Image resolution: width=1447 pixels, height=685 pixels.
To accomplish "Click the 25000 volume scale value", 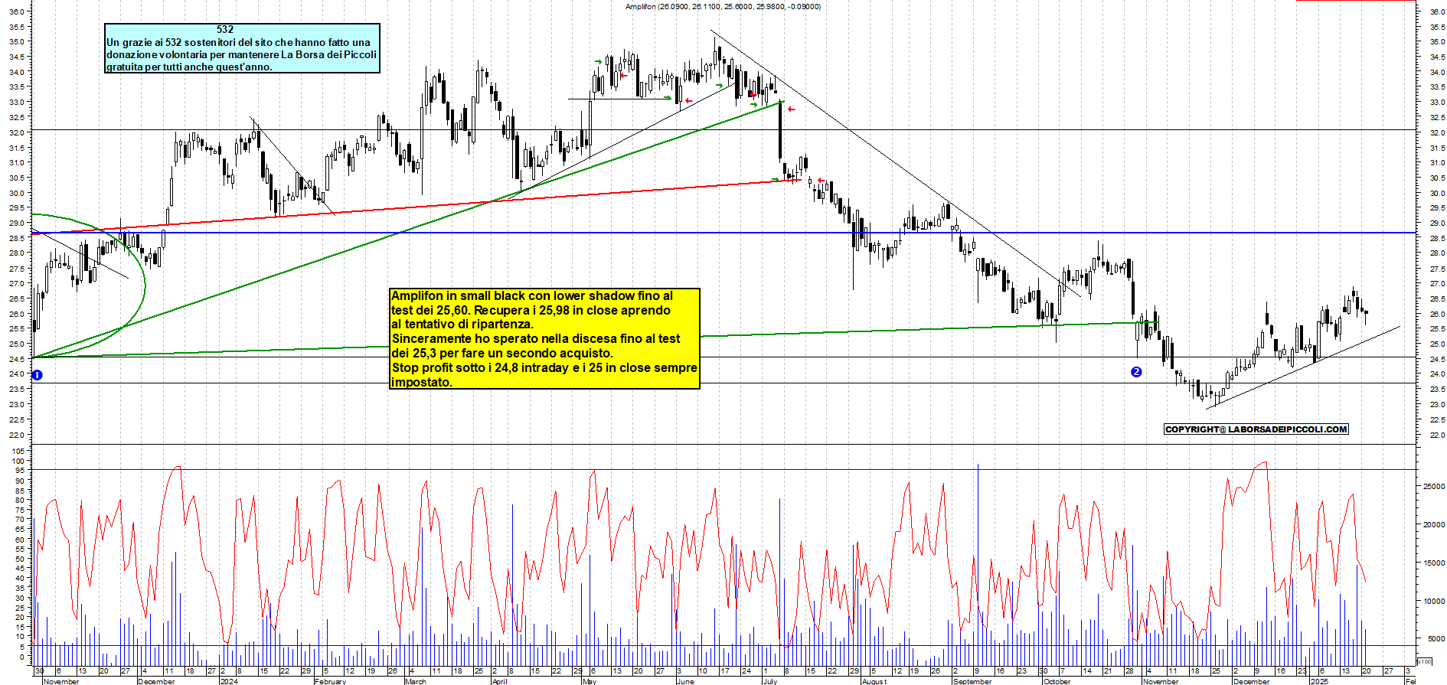I will pyautogui.click(x=1433, y=487).
